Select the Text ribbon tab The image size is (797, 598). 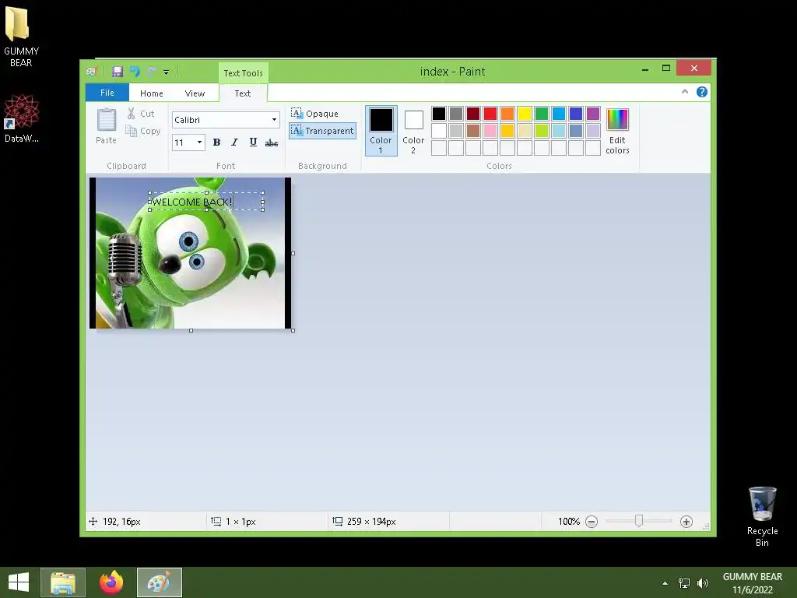point(243,93)
